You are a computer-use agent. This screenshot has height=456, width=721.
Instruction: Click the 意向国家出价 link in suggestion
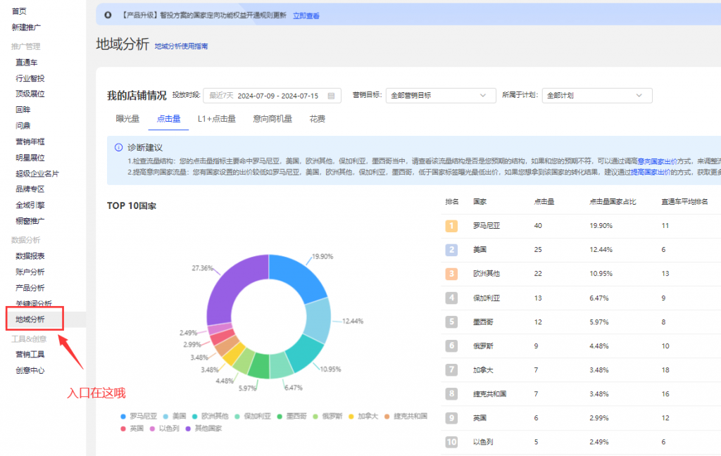(657, 161)
